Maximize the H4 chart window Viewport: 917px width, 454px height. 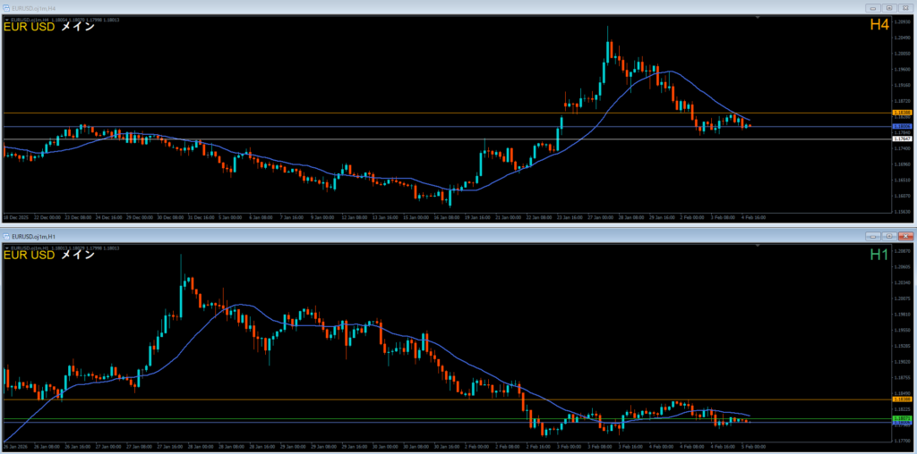coord(889,8)
